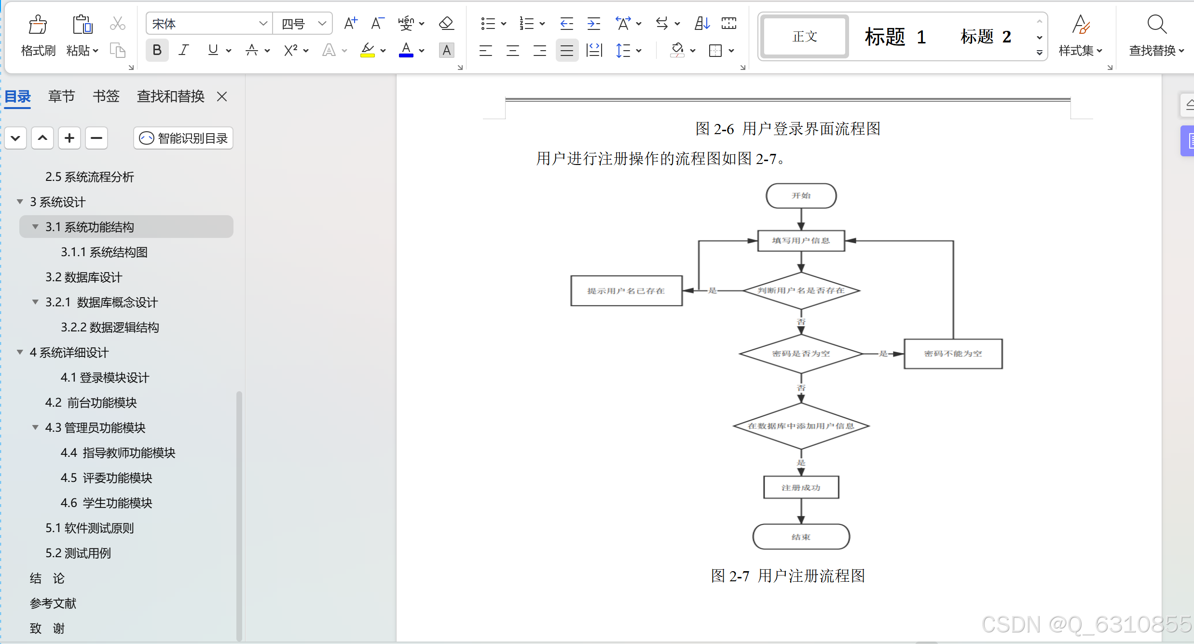
Task: Switch to the 目录 tab
Action: (17, 96)
